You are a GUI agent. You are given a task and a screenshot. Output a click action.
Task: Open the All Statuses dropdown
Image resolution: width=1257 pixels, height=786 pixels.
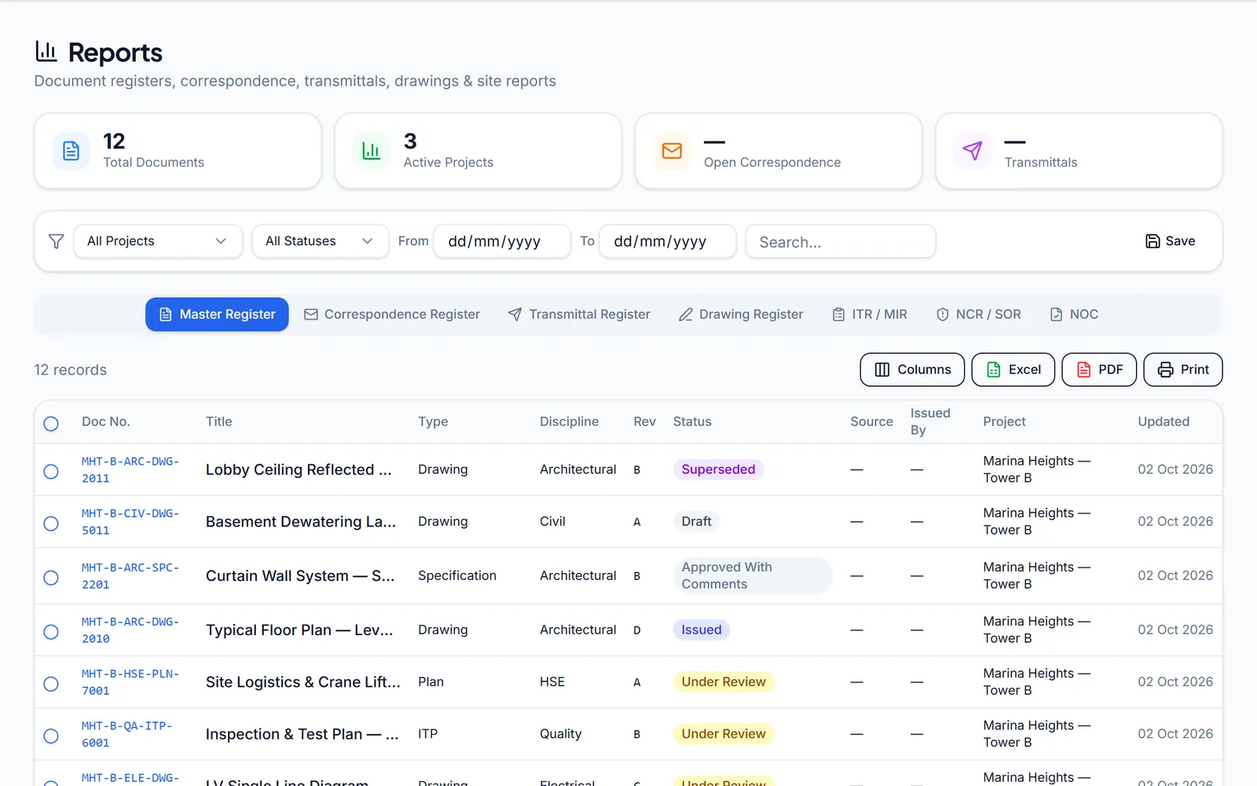tap(321, 241)
